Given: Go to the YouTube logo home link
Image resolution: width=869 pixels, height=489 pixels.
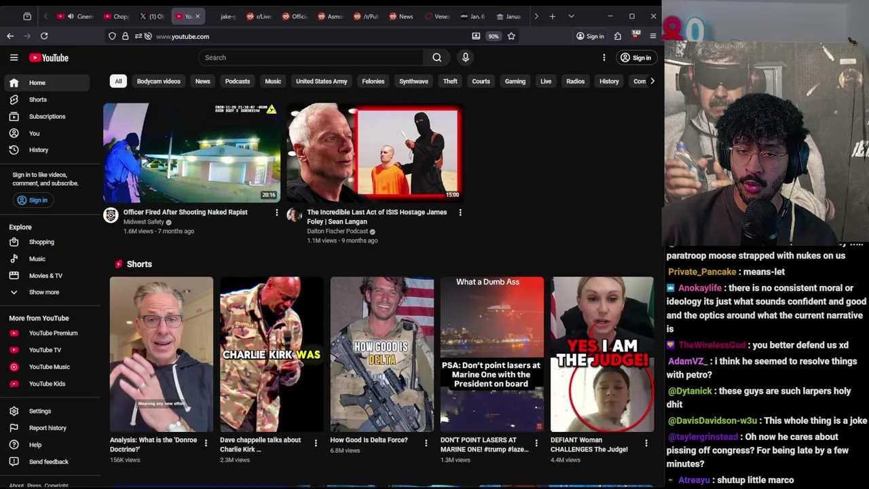Looking at the screenshot, I should coord(49,58).
